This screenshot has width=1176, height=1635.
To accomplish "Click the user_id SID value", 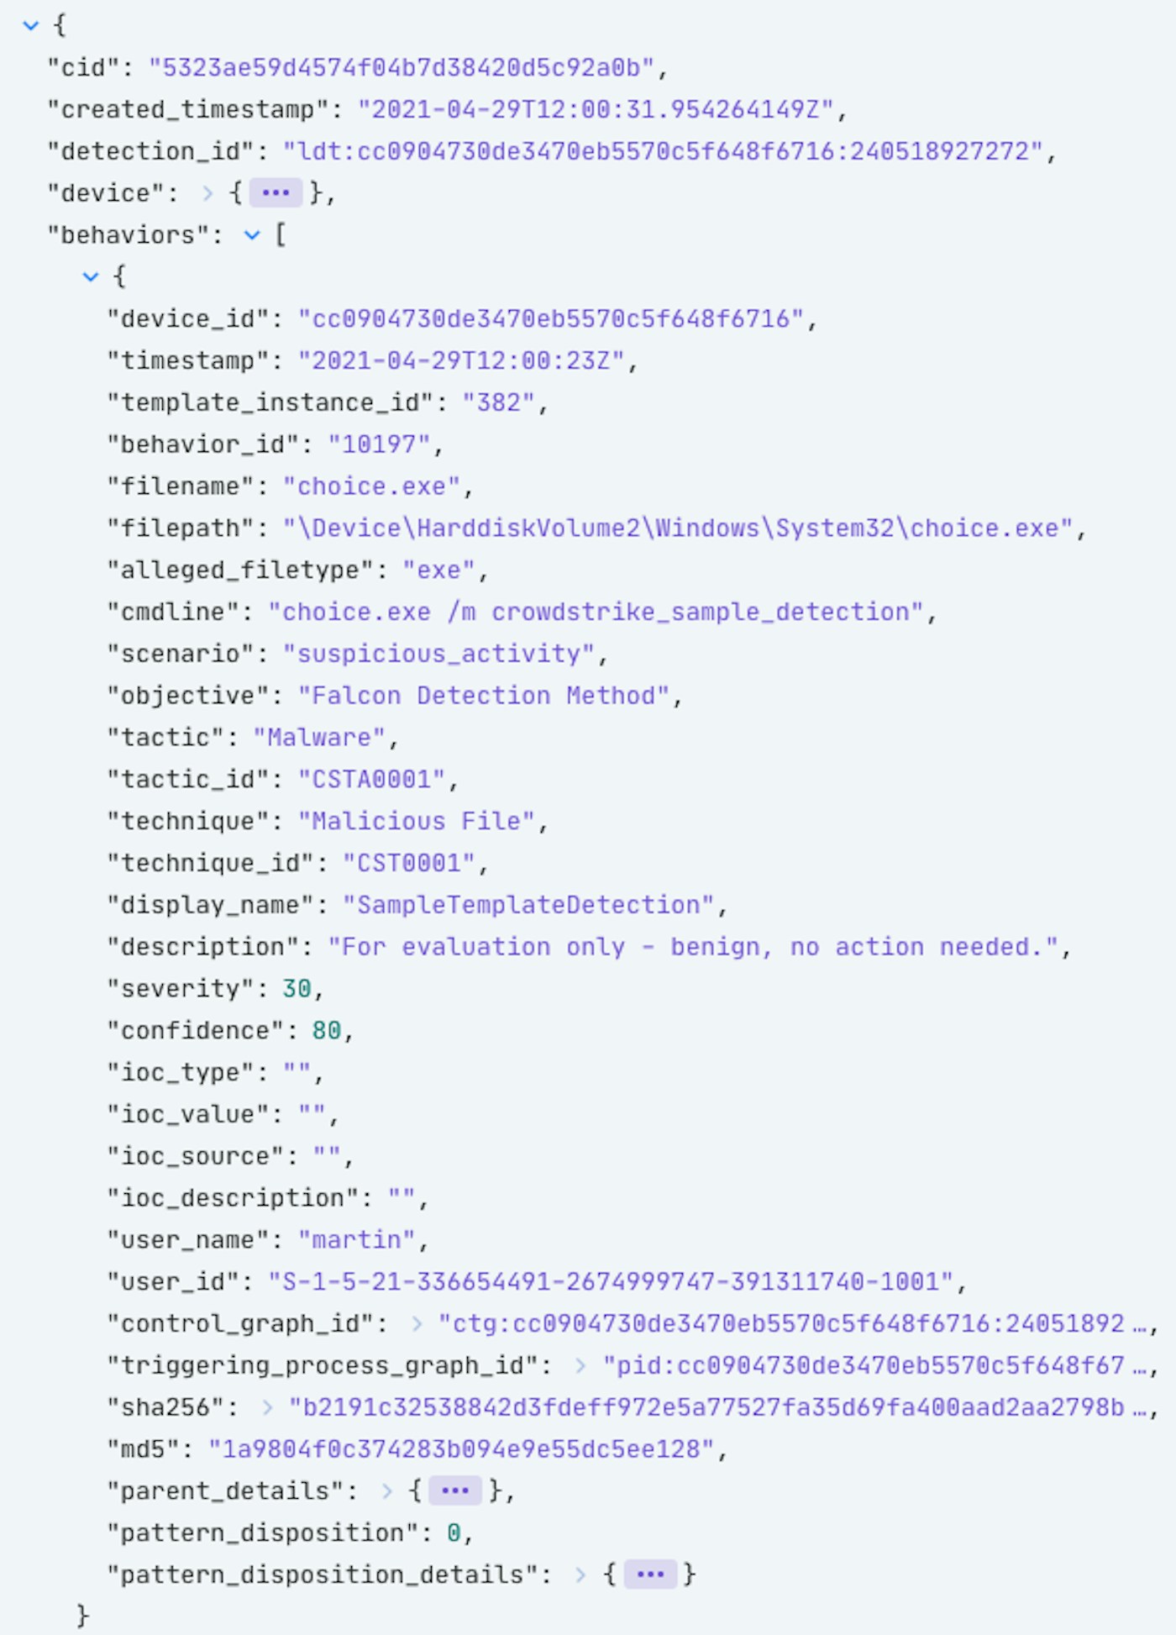I will [x=611, y=1282].
